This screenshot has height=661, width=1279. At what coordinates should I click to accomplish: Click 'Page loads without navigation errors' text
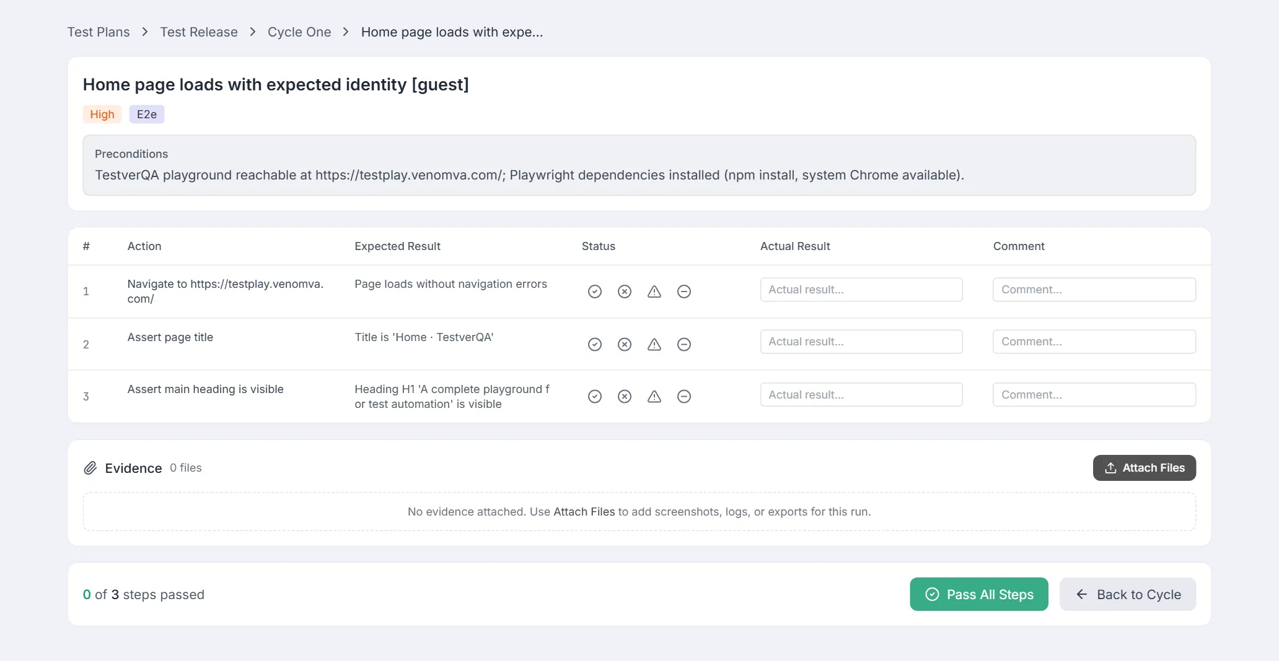[x=451, y=284]
